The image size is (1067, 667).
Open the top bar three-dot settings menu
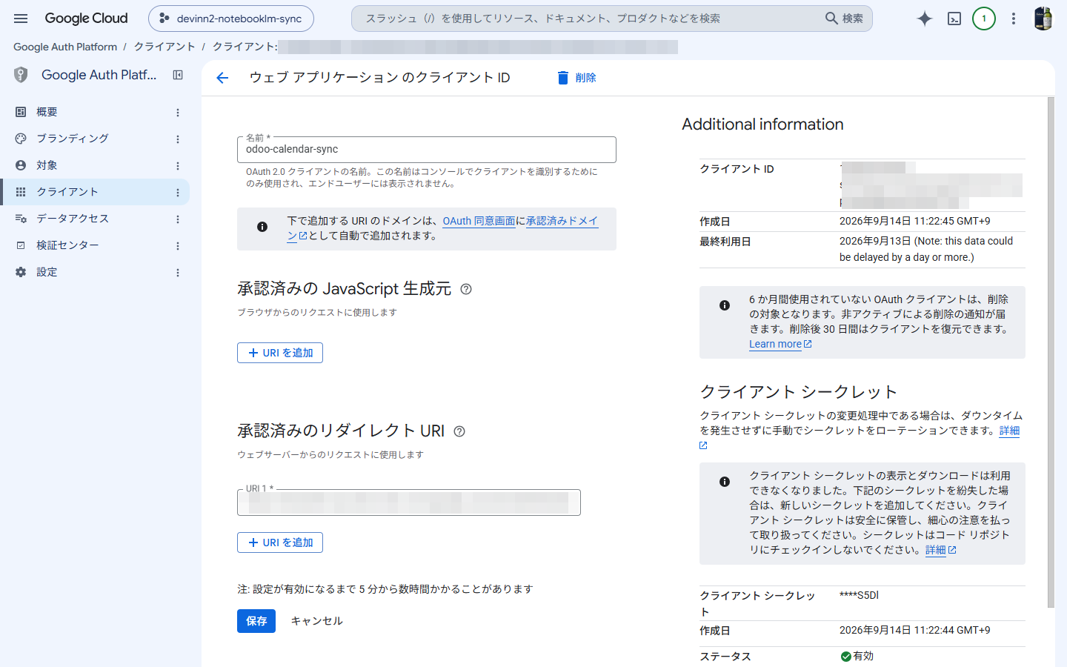(1014, 19)
